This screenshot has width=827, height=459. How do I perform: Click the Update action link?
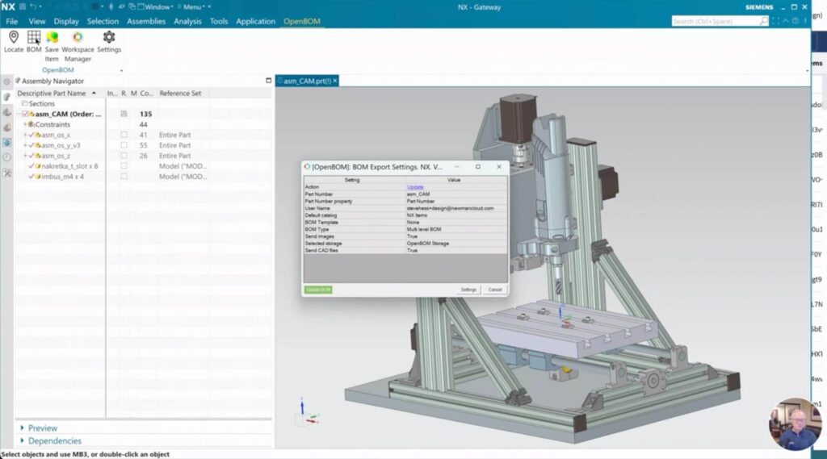415,187
